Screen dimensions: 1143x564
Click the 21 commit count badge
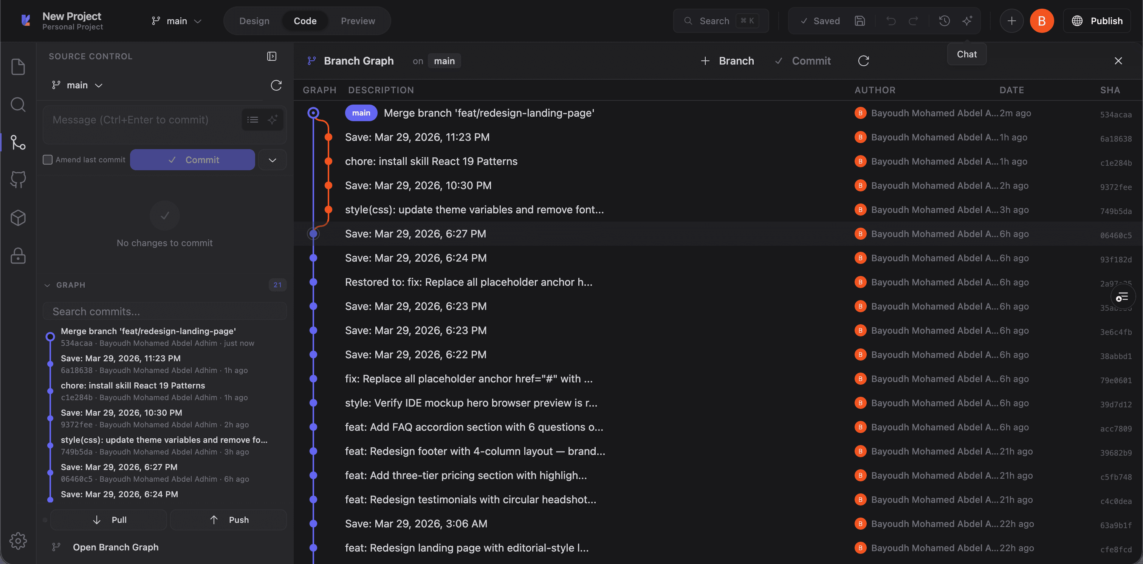pyautogui.click(x=277, y=284)
